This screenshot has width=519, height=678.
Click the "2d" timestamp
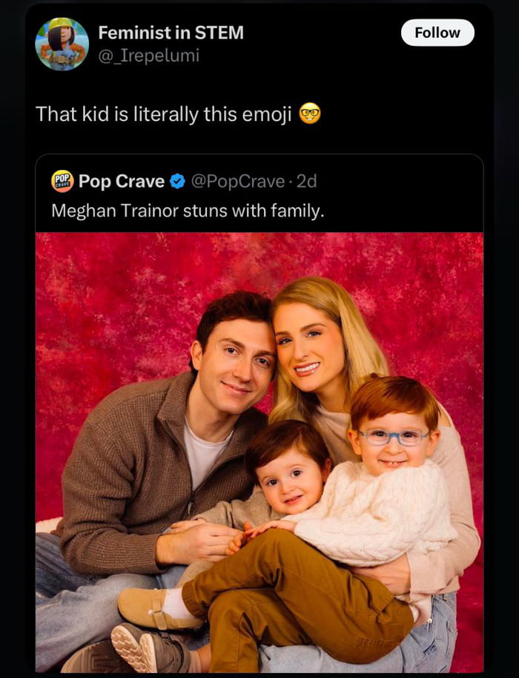click(306, 181)
